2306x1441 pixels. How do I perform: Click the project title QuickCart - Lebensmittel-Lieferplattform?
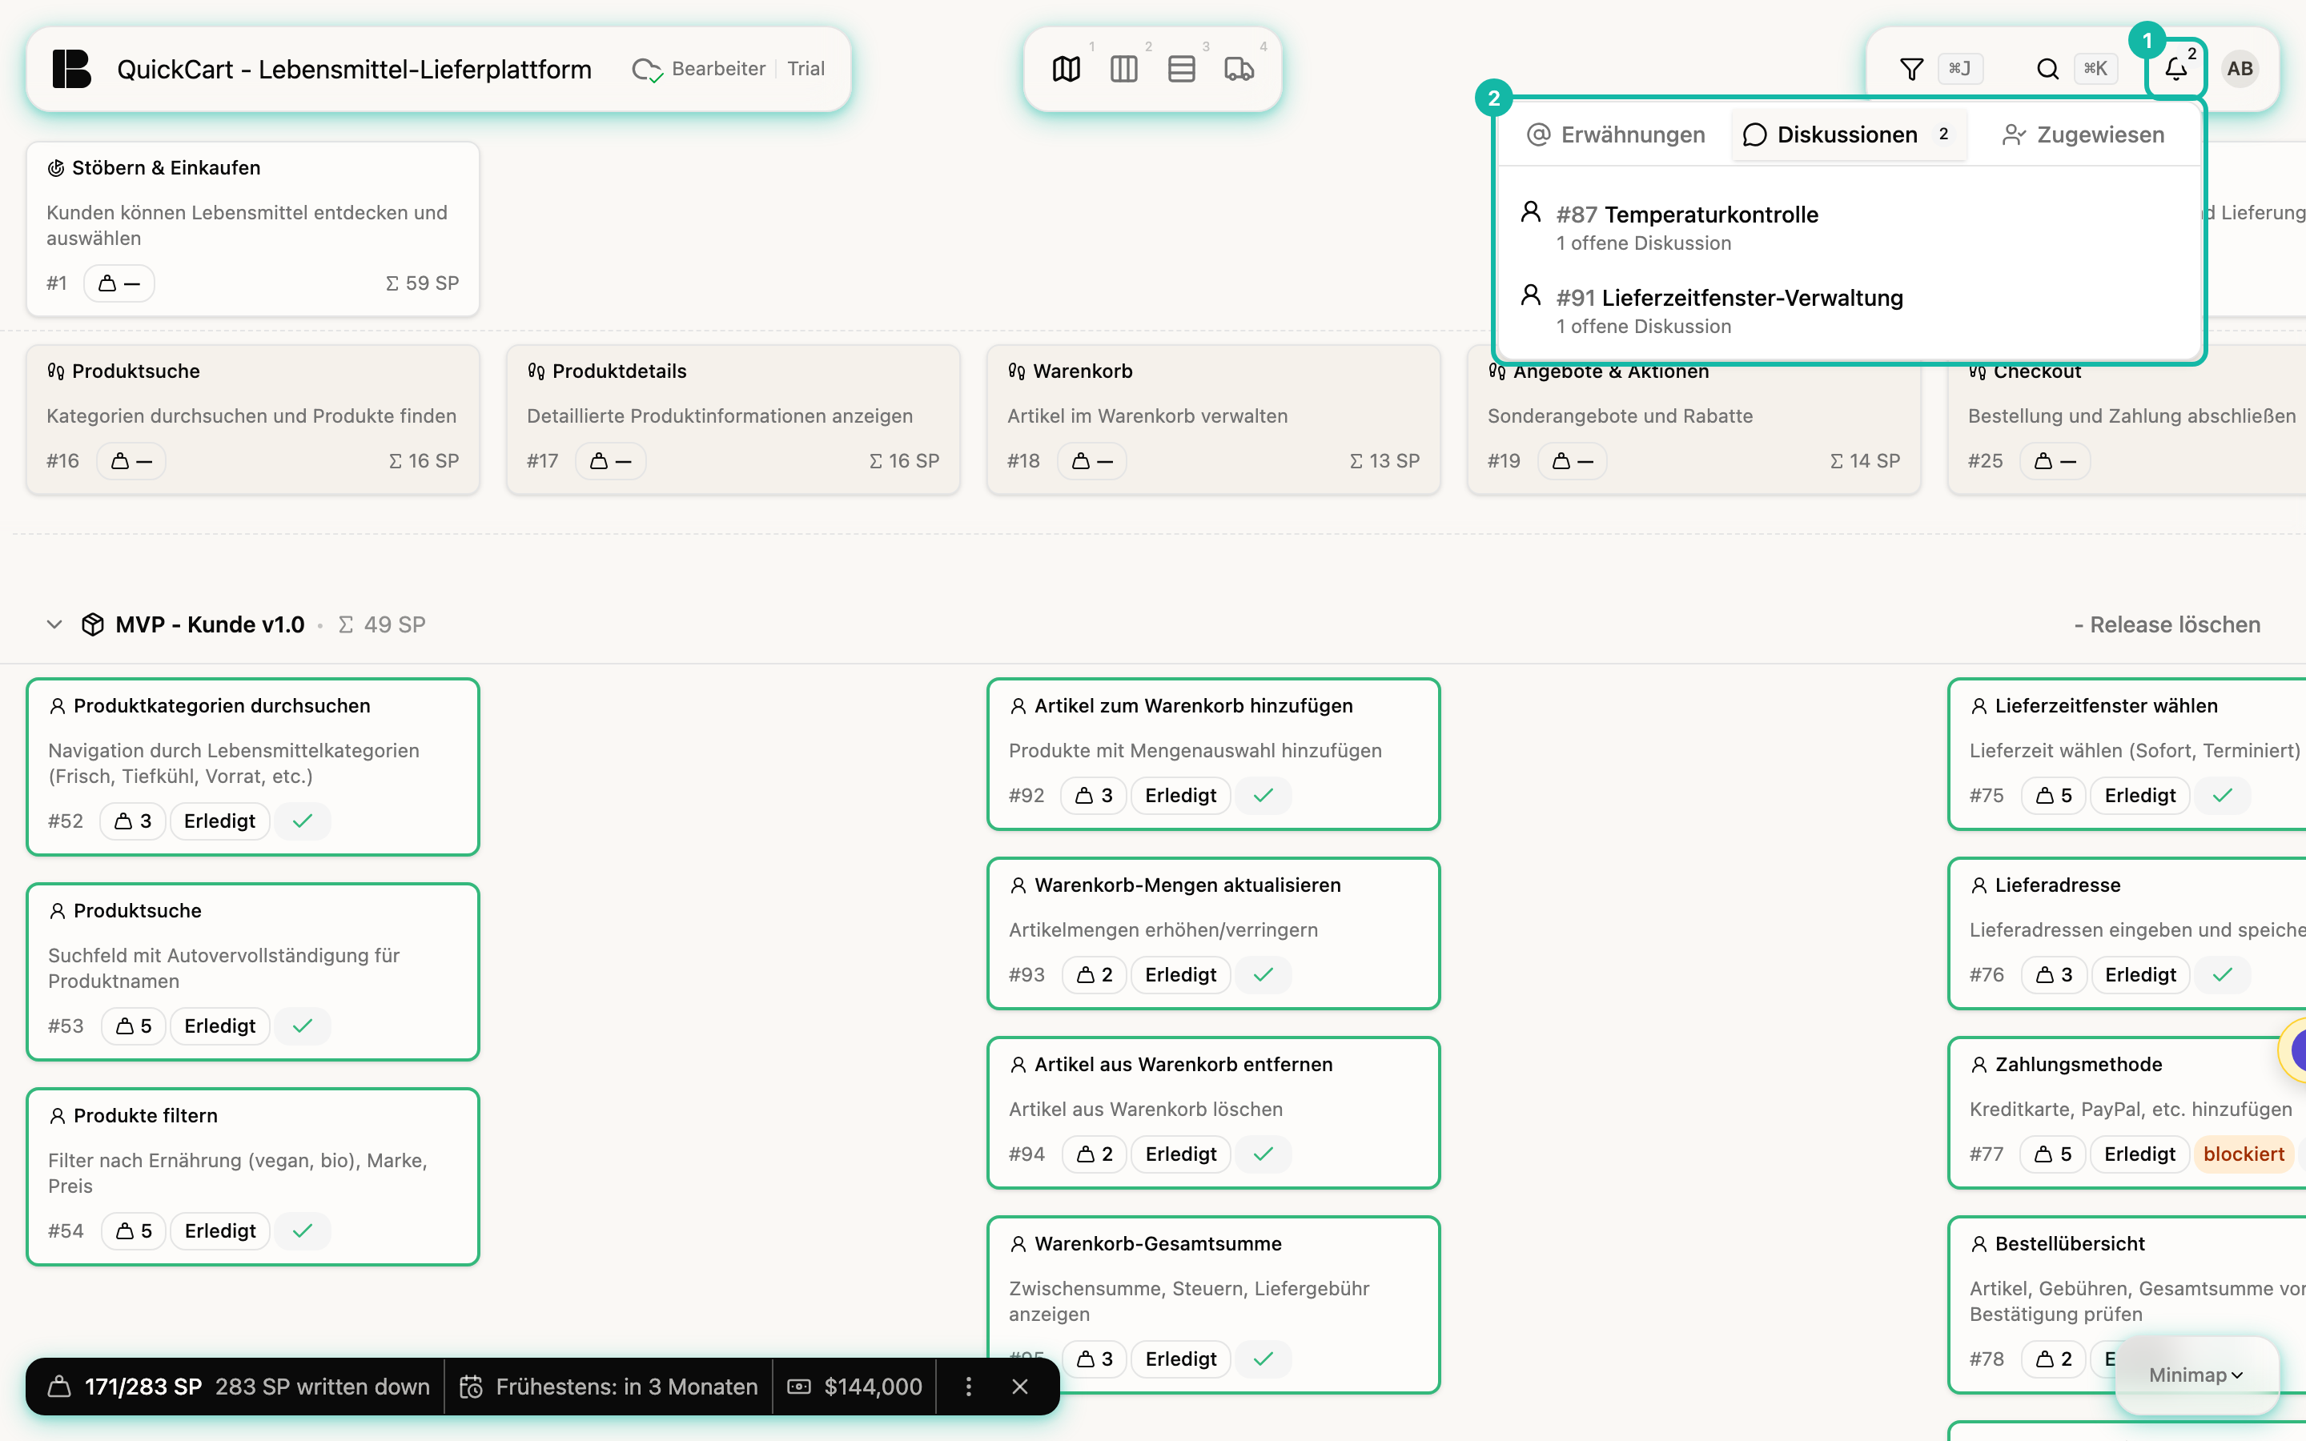(355, 69)
